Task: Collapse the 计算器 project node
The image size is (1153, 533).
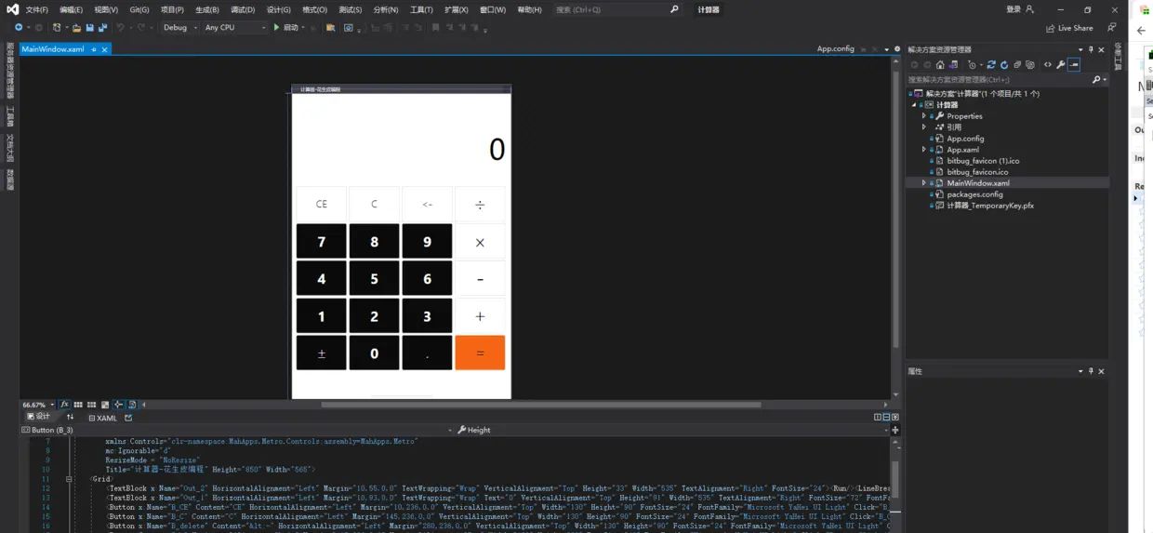Action: click(916, 105)
